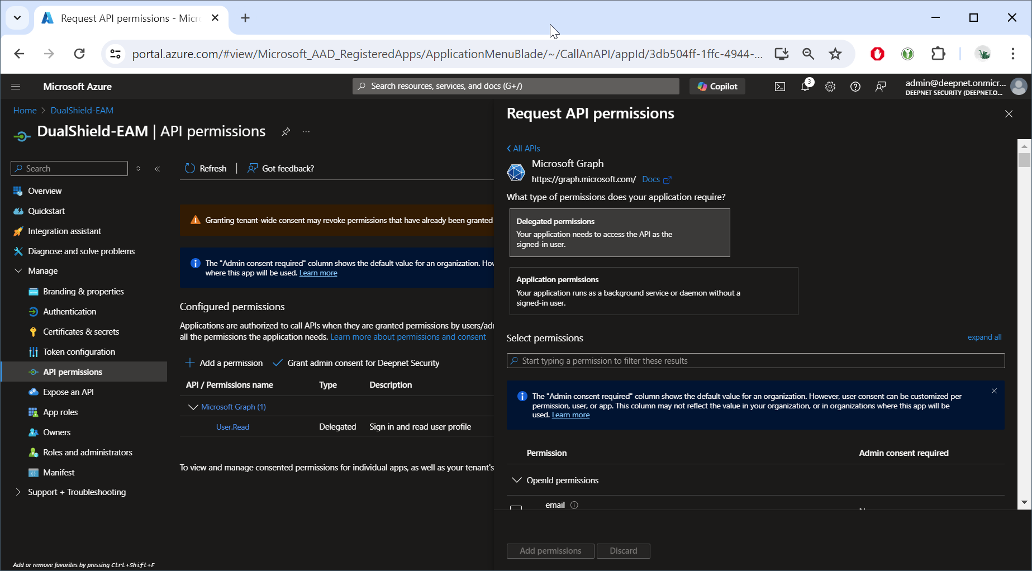Expand Support + Troubleshooting section

(18, 492)
